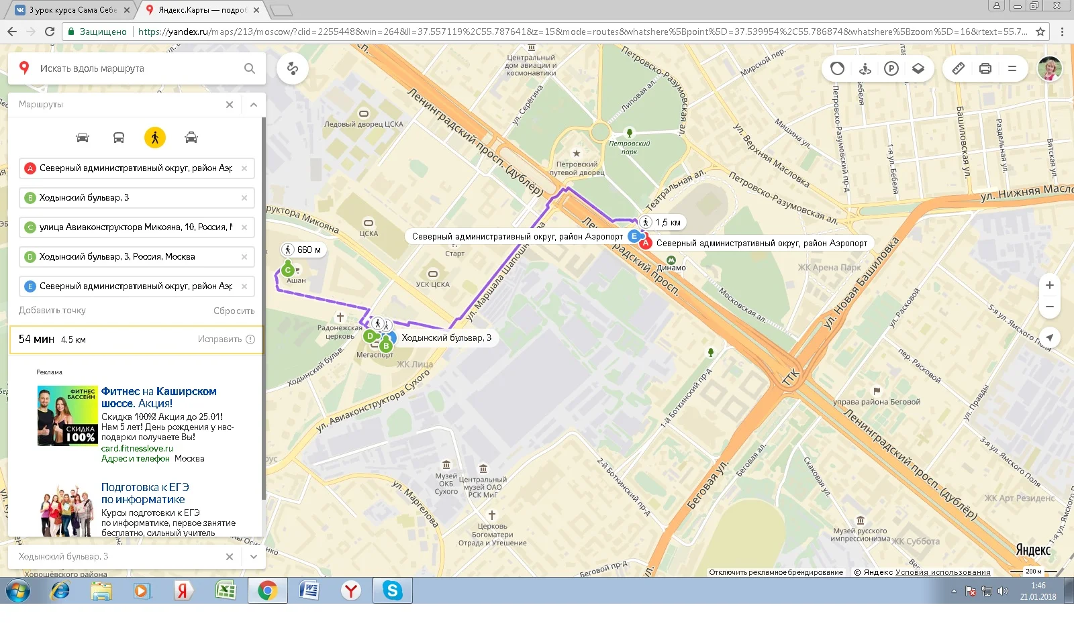Image resolution: width=1074 pixels, height=644 pixels.
Task: Remove waypoint D from the route
Action: pos(244,257)
